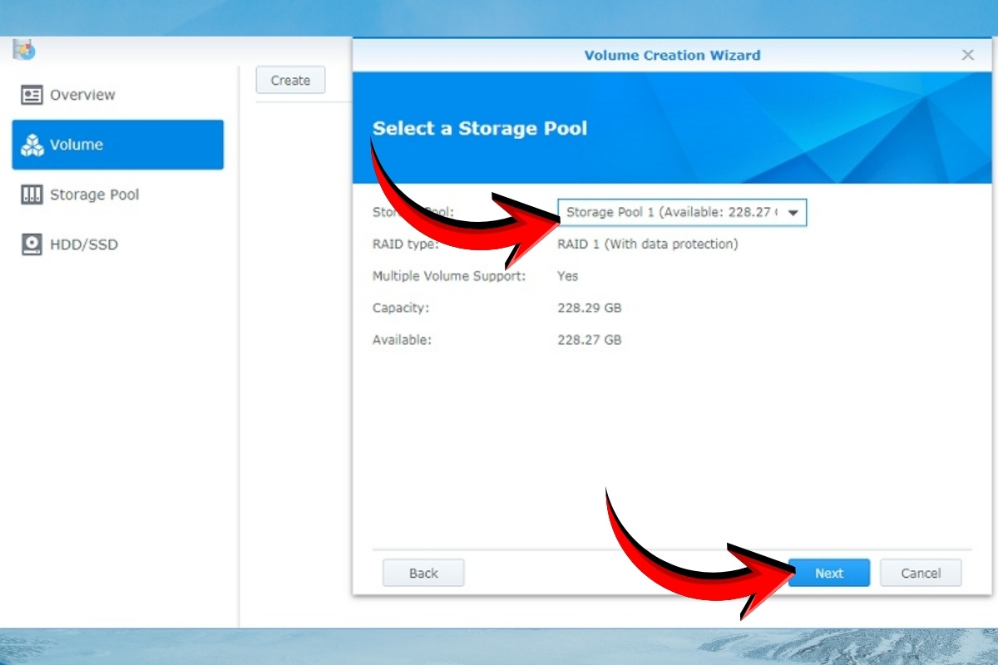Open the Storage Pool 1 dropdown
This screenshot has width=998, height=665.
point(682,212)
